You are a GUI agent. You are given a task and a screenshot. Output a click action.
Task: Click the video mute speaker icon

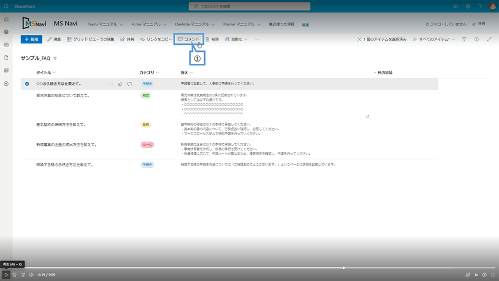coord(31,275)
